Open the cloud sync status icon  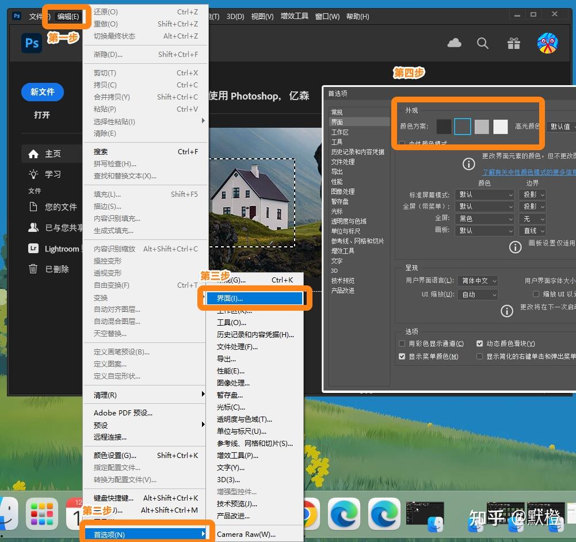click(x=455, y=43)
